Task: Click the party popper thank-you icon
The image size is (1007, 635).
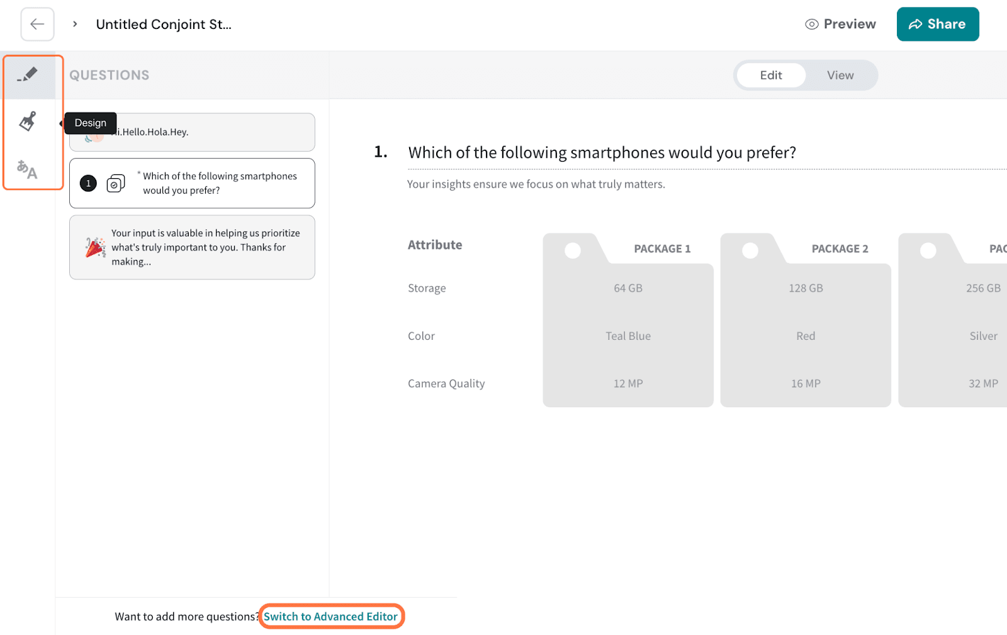Action: click(x=95, y=247)
